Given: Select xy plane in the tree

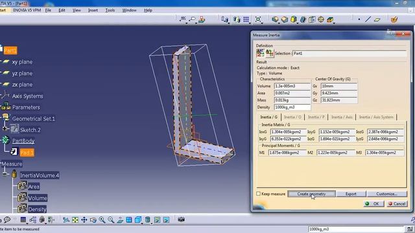Looking at the screenshot, I should (22, 62).
